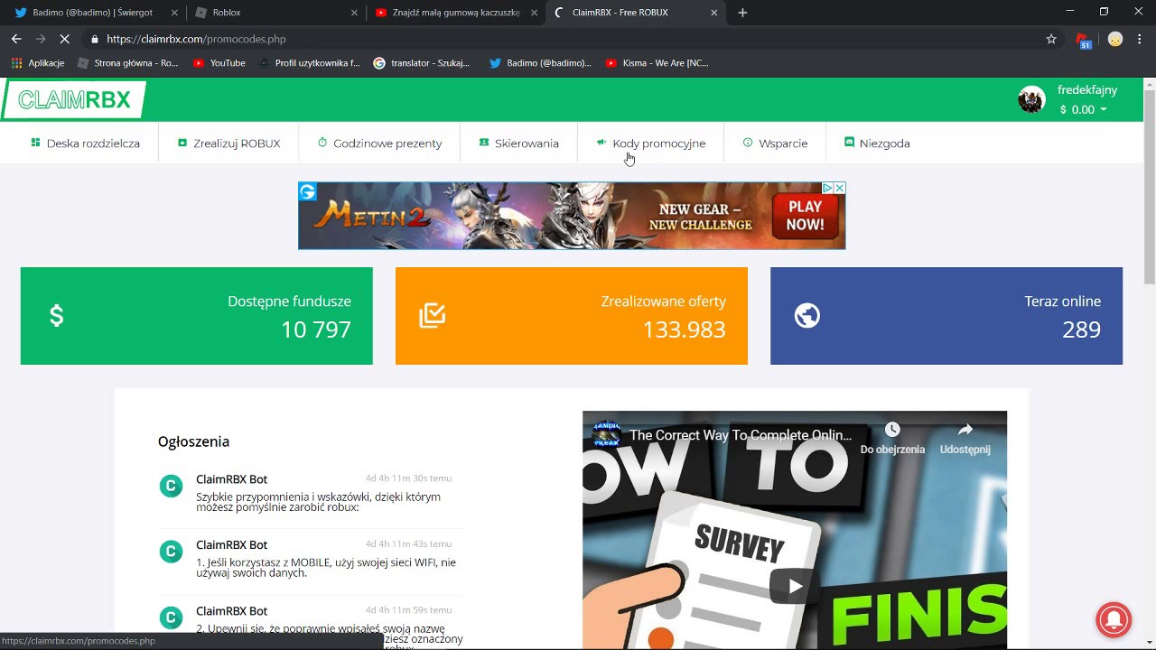
Task: Click the fredekfajny user avatar
Action: point(1031,99)
